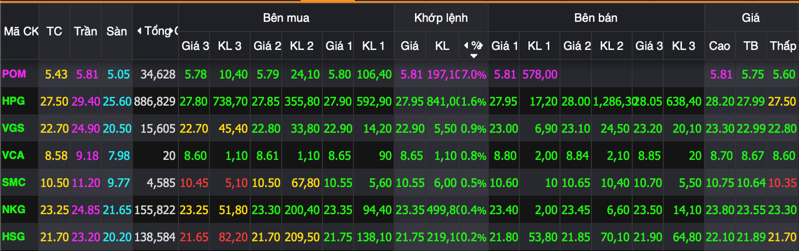Open the VCA stock symbol
Viewport: 799px width, 251px height.
point(13,155)
